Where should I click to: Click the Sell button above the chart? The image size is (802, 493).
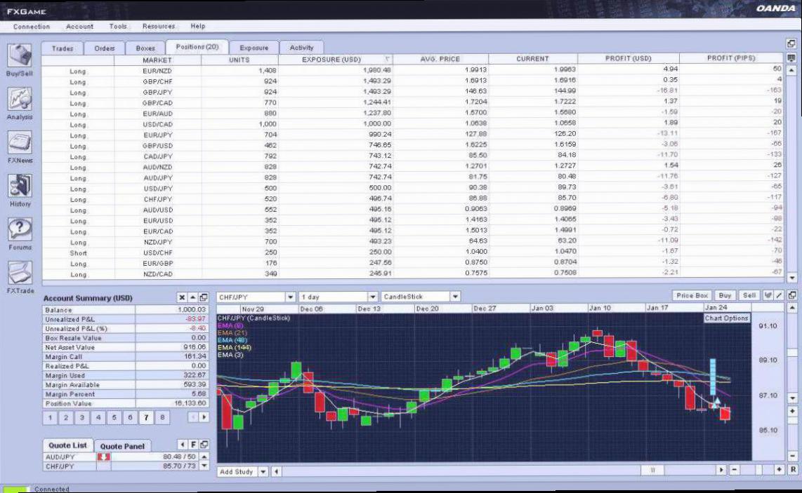[749, 295]
